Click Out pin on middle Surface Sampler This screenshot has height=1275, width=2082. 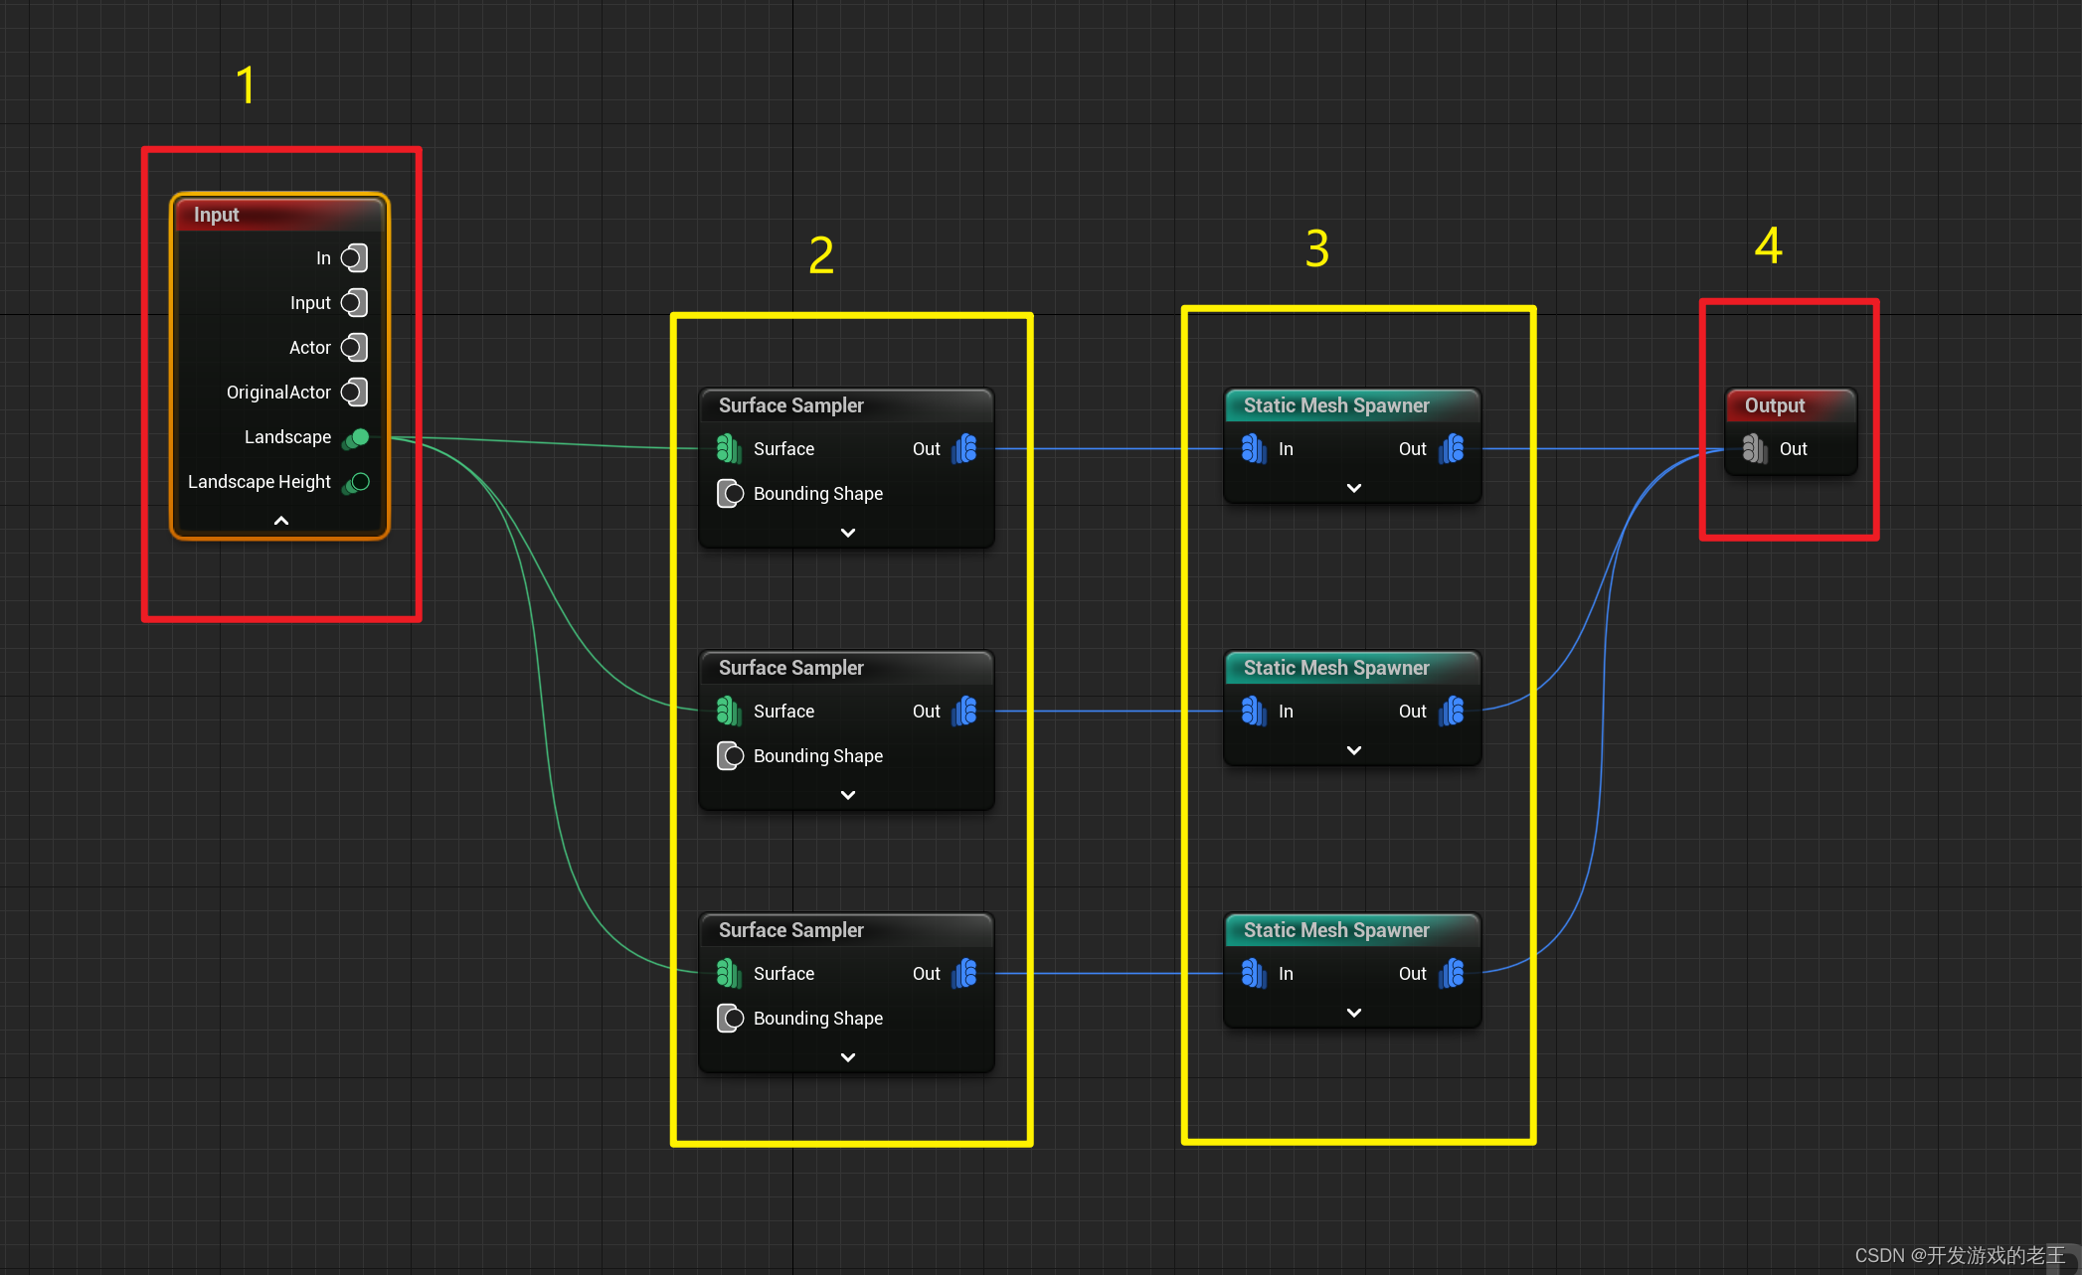point(964,712)
